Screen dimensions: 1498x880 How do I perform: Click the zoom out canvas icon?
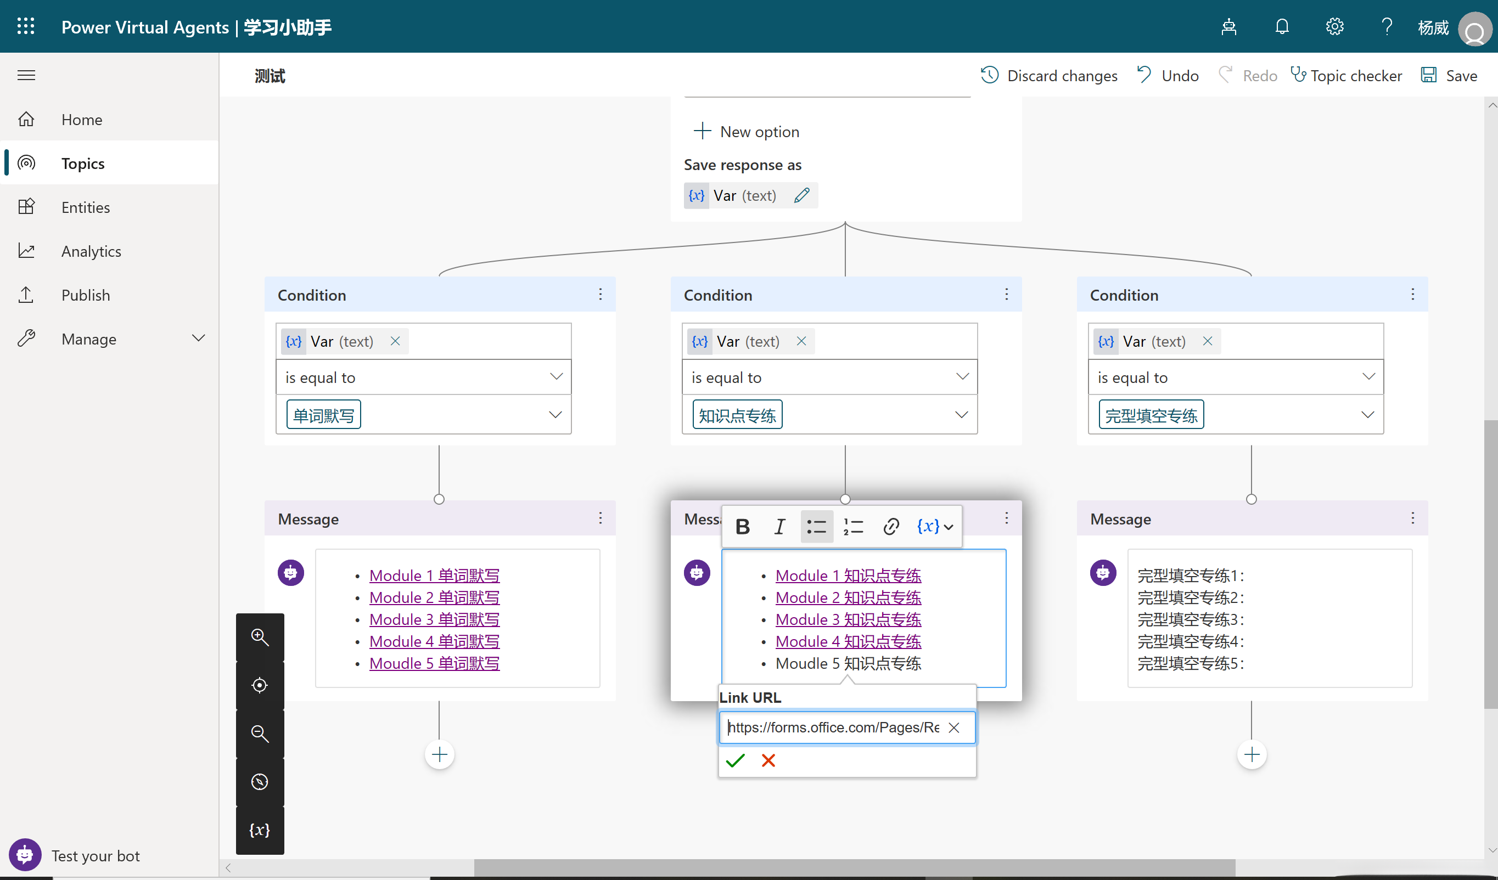point(260,734)
